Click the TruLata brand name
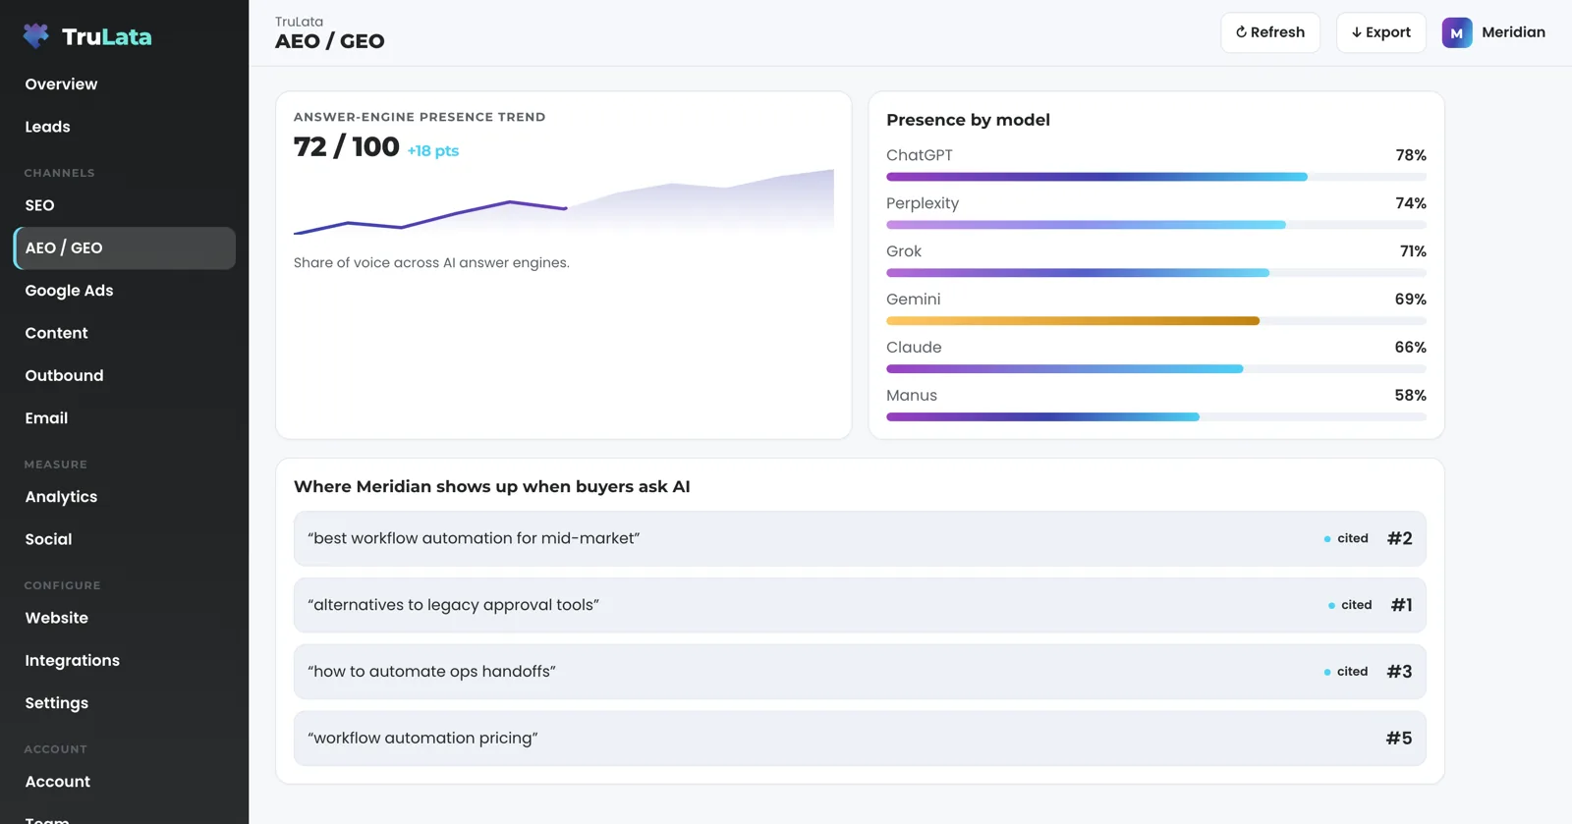 click(x=107, y=36)
